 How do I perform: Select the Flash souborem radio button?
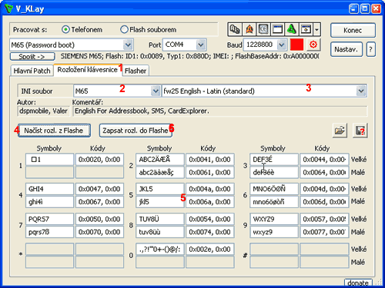coord(124,30)
